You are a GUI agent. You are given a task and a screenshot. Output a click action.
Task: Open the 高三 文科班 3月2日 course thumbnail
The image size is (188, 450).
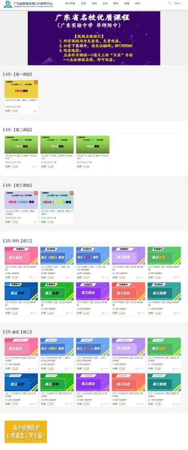pos(21,200)
